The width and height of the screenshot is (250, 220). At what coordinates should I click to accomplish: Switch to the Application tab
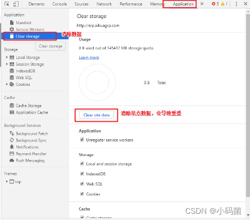pyautogui.click(x=183, y=4)
